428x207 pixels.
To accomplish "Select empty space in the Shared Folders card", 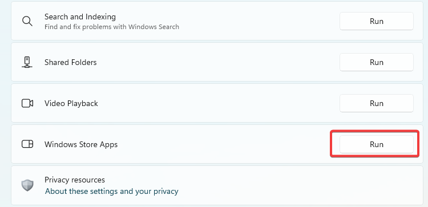I will point(219,62).
